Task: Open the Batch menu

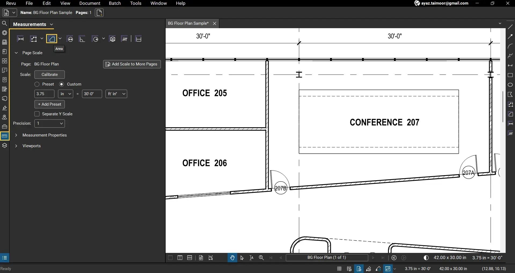Action: coord(115,3)
